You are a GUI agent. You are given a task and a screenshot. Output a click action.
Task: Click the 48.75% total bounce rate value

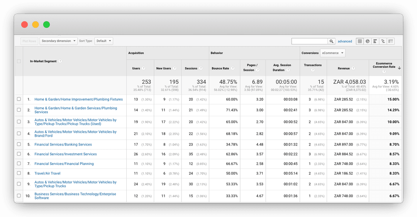[228, 82]
